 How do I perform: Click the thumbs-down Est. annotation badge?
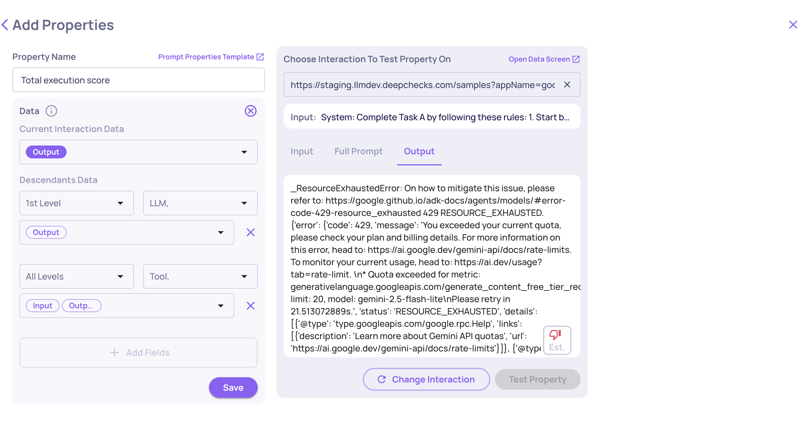557,340
